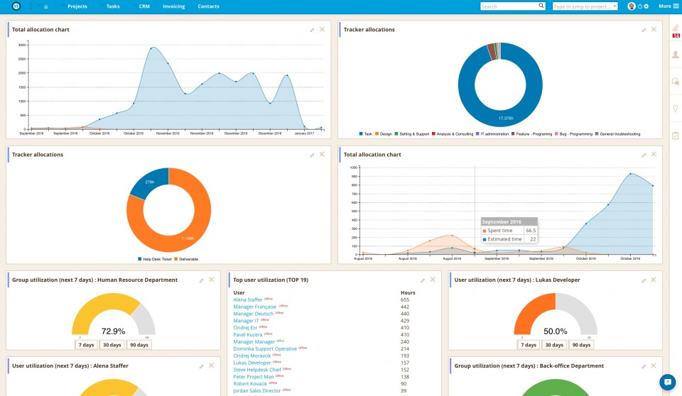Open Jordan Sales Director user link
682x396 pixels.
(x=257, y=391)
